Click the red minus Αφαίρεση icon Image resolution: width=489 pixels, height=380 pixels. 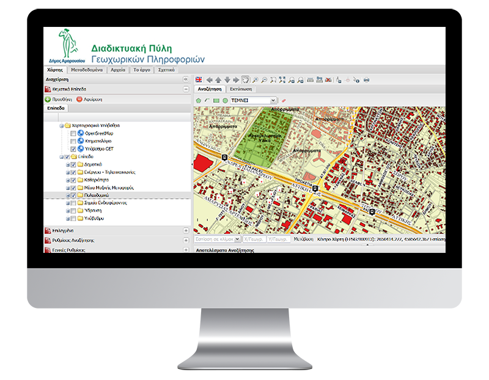(79, 100)
